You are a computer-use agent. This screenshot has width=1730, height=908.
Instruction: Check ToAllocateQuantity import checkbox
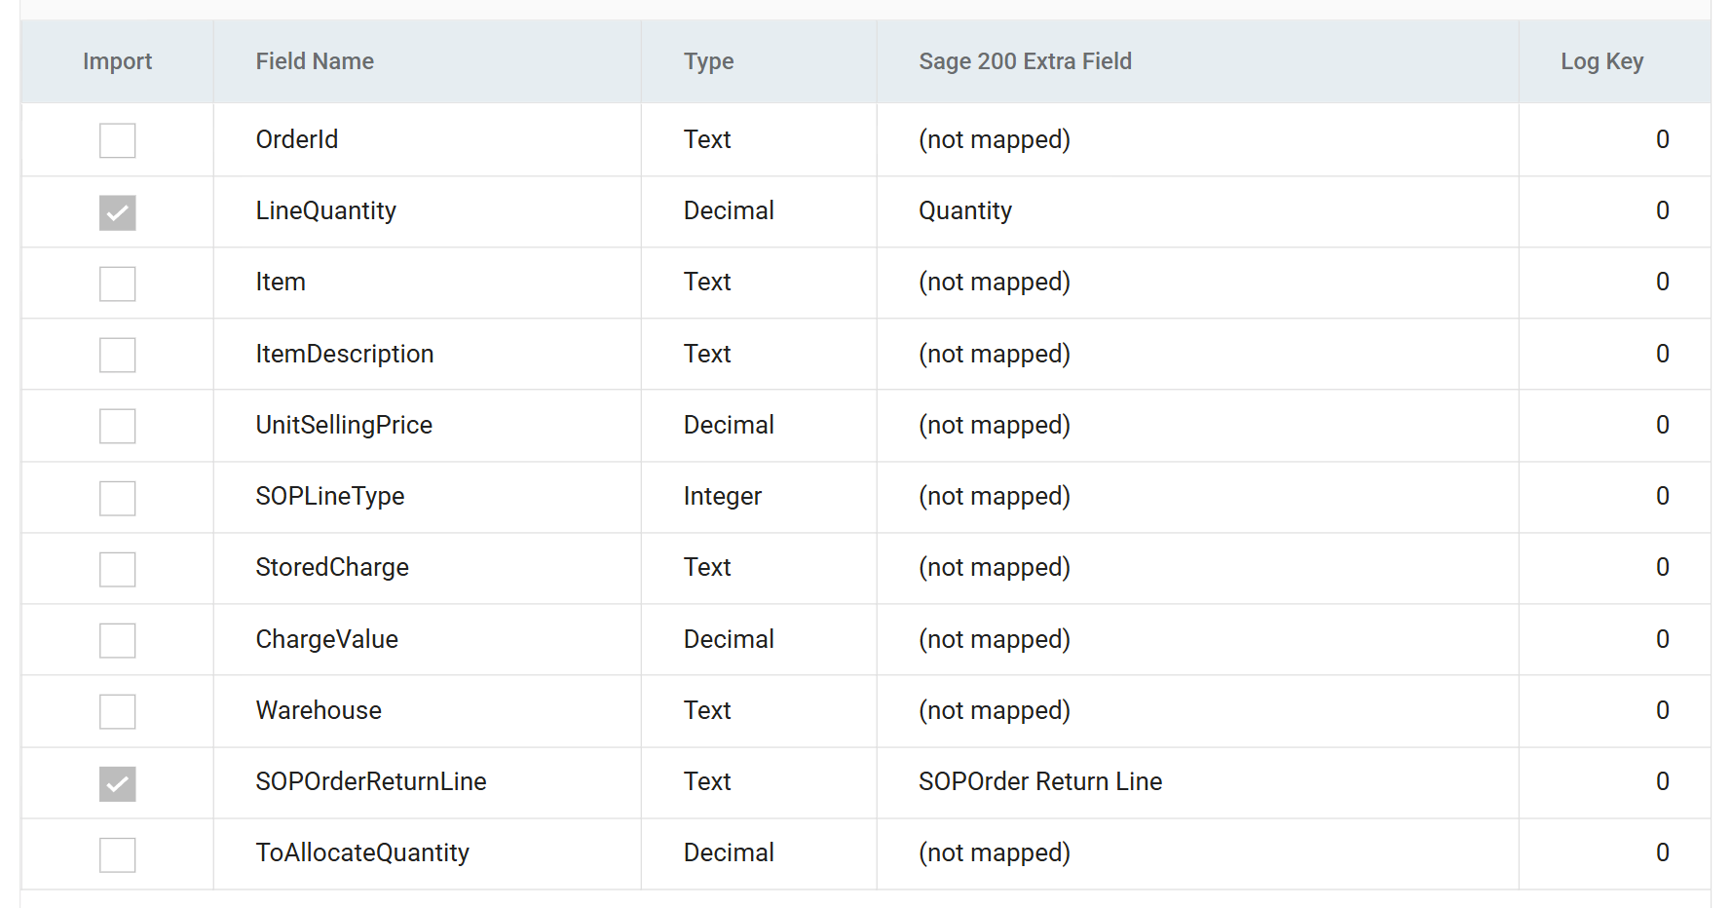117,854
